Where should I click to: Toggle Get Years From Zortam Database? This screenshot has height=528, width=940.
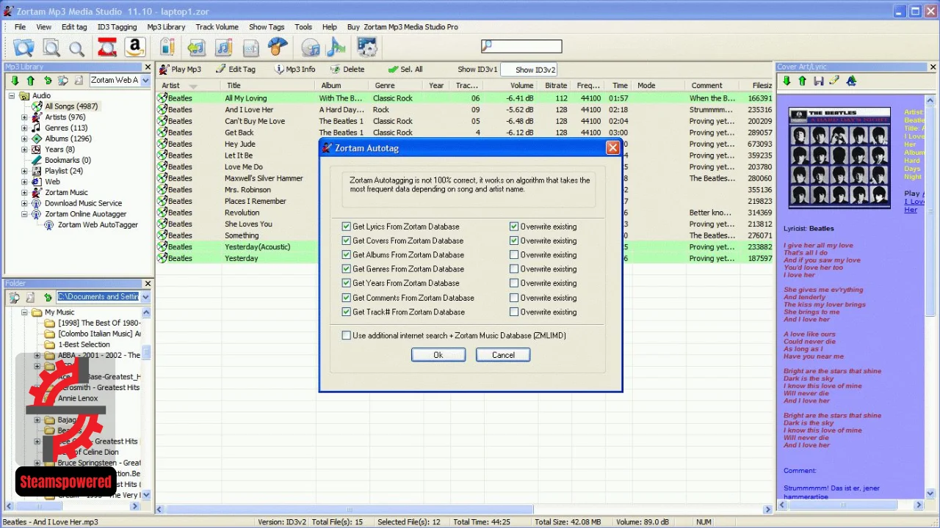click(x=347, y=283)
